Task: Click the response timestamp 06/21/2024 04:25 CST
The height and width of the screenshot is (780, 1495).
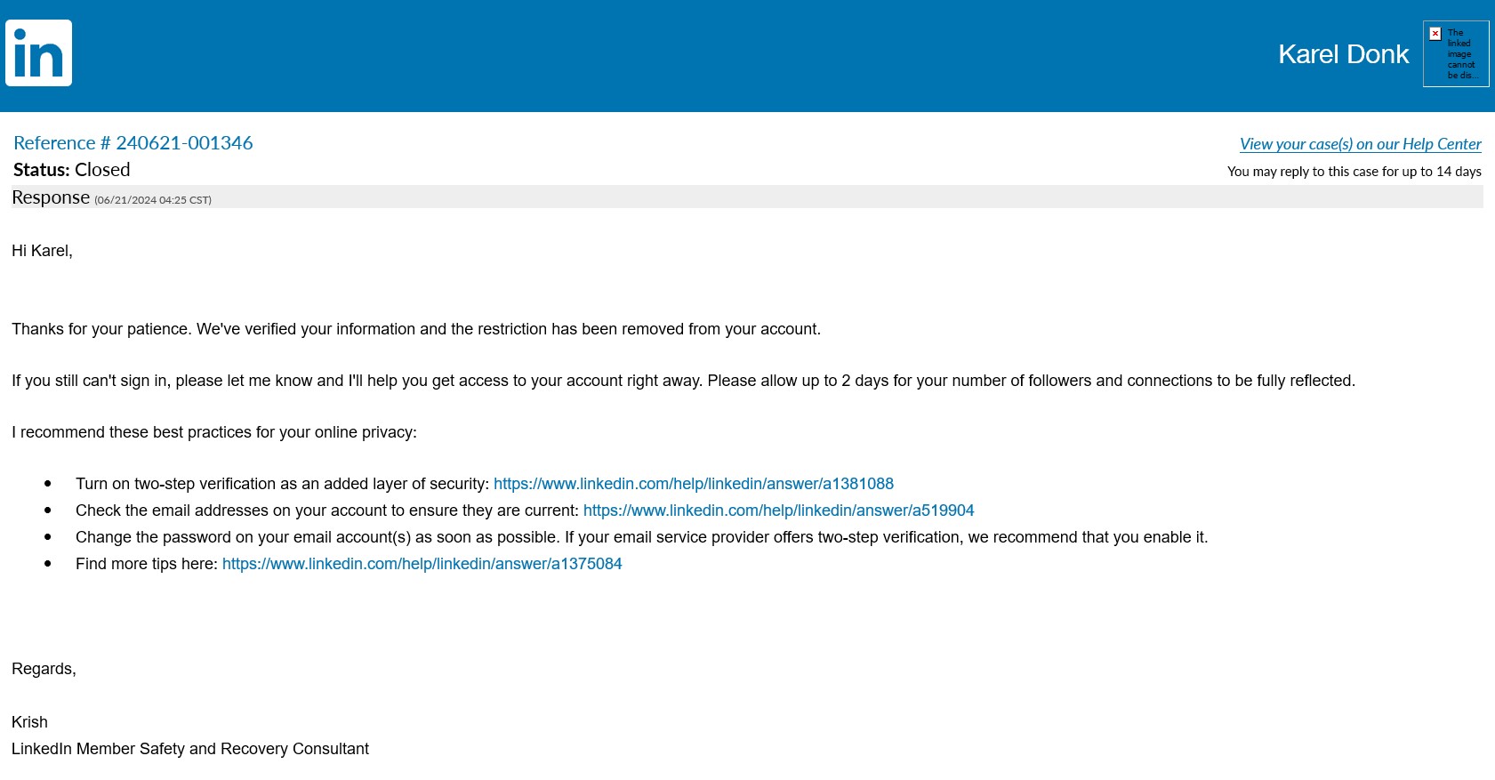Action: [x=153, y=200]
